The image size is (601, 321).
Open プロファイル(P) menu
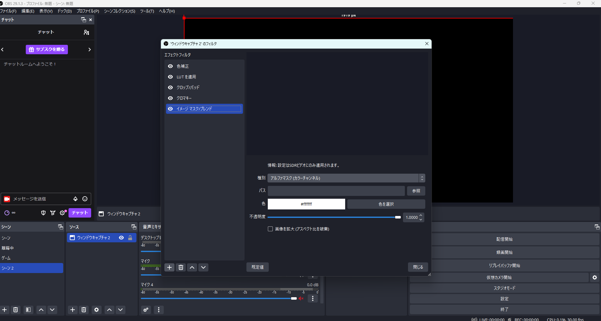[88, 11]
